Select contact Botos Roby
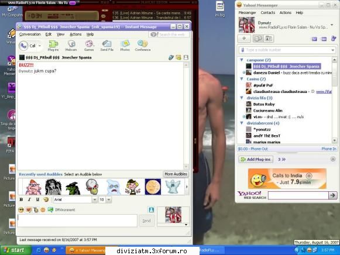340x255 pixels. pyautogui.click(x=264, y=104)
